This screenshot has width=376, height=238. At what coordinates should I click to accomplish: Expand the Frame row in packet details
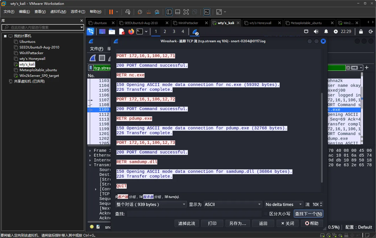click(x=90, y=151)
